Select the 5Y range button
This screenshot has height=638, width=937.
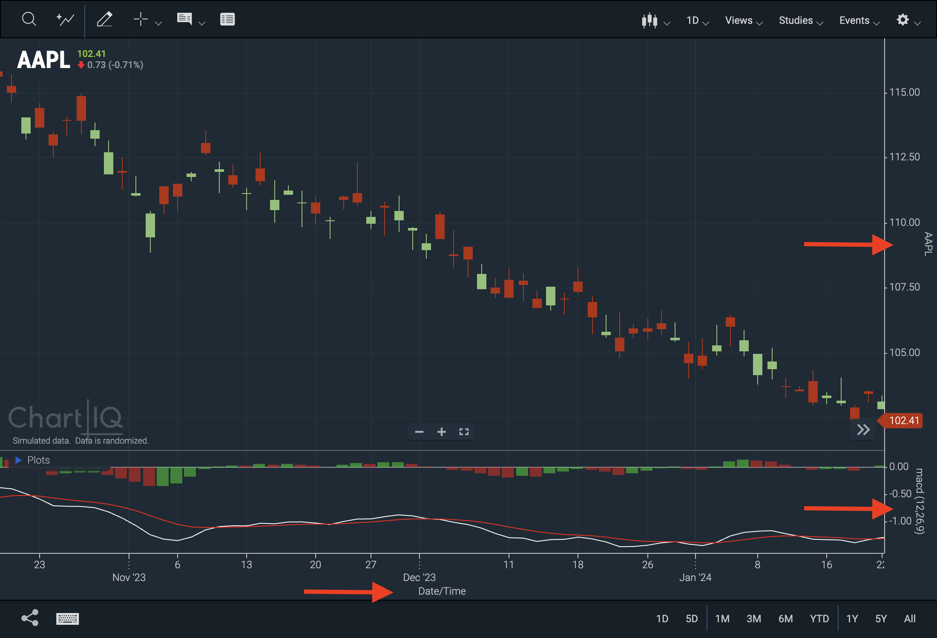click(881, 619)
